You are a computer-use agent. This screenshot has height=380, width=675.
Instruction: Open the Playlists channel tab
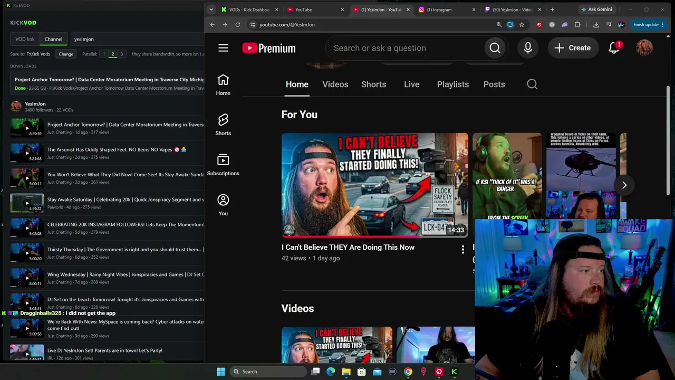pyautogui.click(x=453, y=84)
